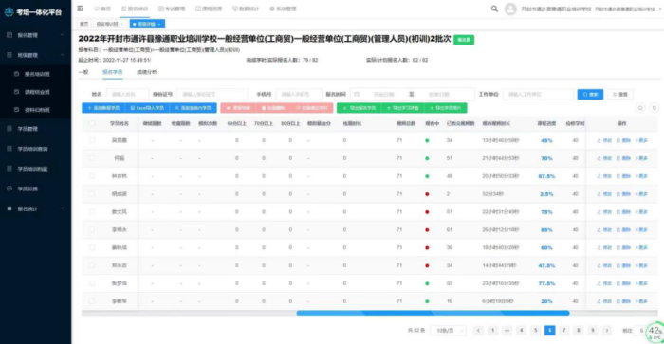Image resolution: width=664 pixels, height=344 pixels.
Task: Open 首页 in the top navigation
Action: (102, 9)
